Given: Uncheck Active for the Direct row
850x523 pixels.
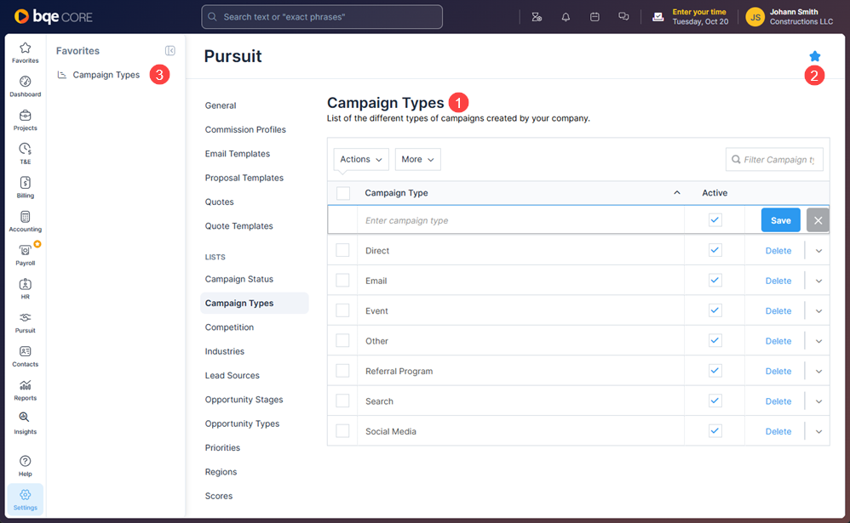Looking at the screenshot, I should (715, 250).
